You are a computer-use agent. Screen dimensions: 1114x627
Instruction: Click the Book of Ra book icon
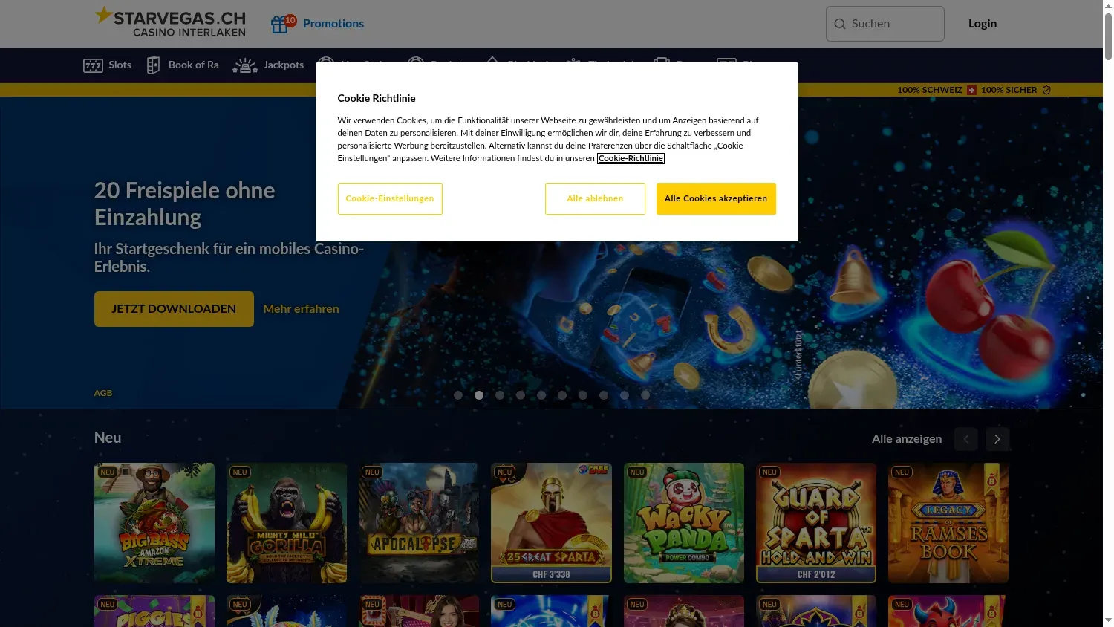click(x=153, y=65)
